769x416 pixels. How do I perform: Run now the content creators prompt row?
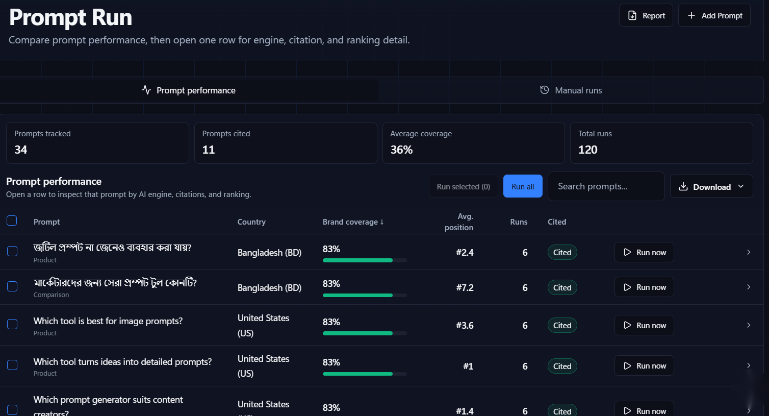644,409
